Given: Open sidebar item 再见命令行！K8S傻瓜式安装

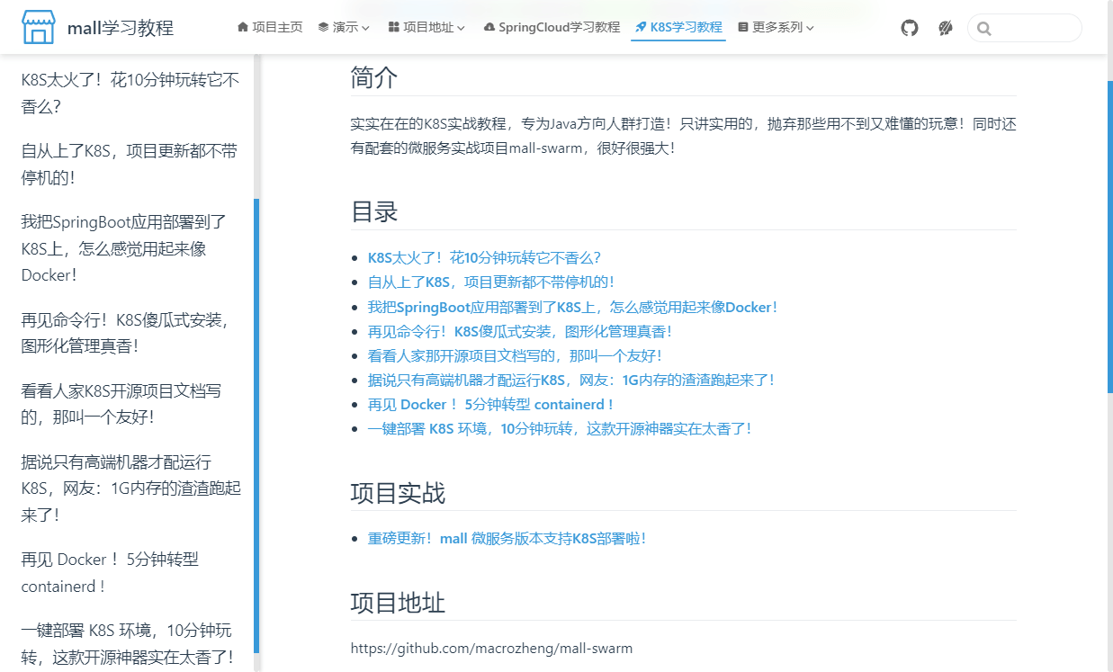Looking at the screenshot, I should click(x=125, y=332).
